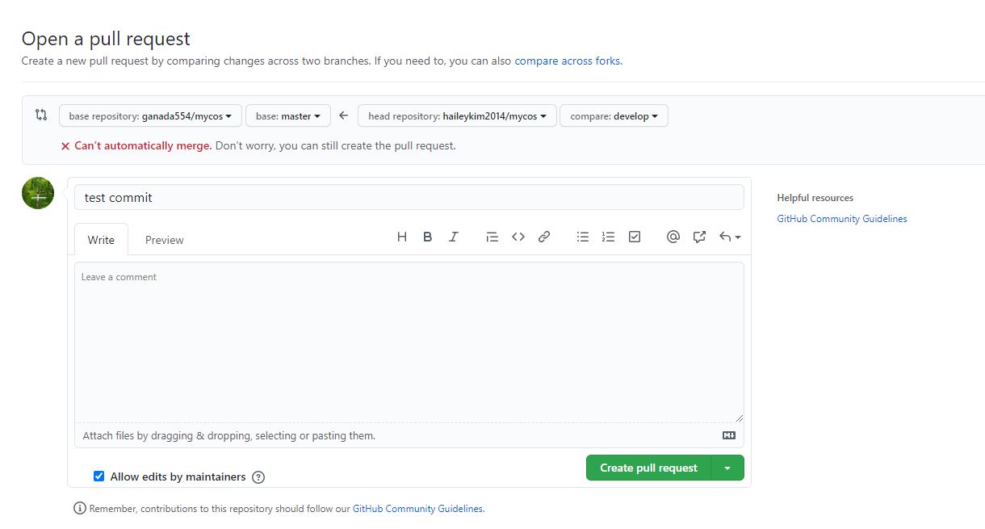Open GitHub Community Guidelines link in footer note
The image size is (985, 529).
(417, 509)
